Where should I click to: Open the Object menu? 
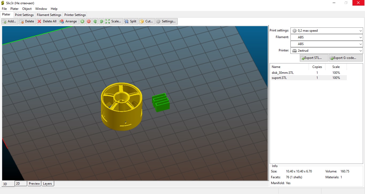[x=27, y=9]
